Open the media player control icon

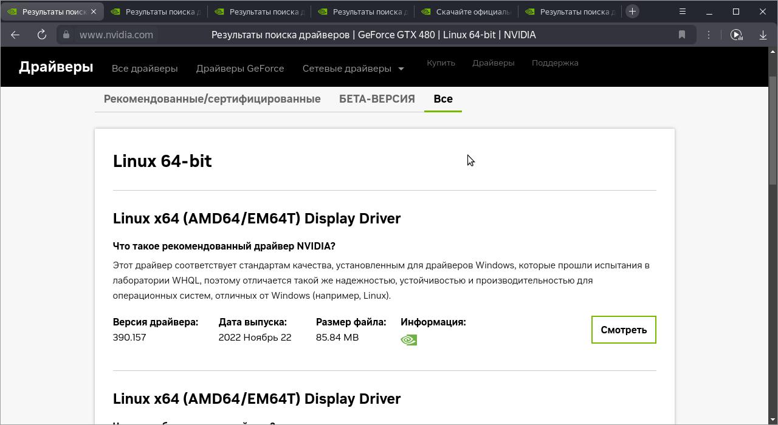736,35
